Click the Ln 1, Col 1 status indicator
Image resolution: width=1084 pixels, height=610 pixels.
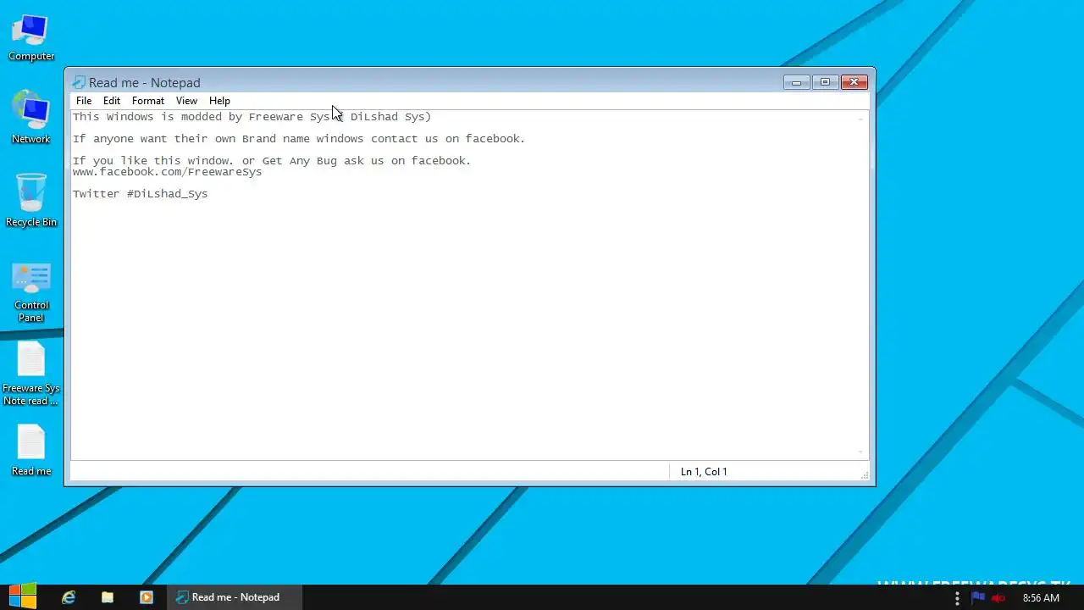point(704,472)
